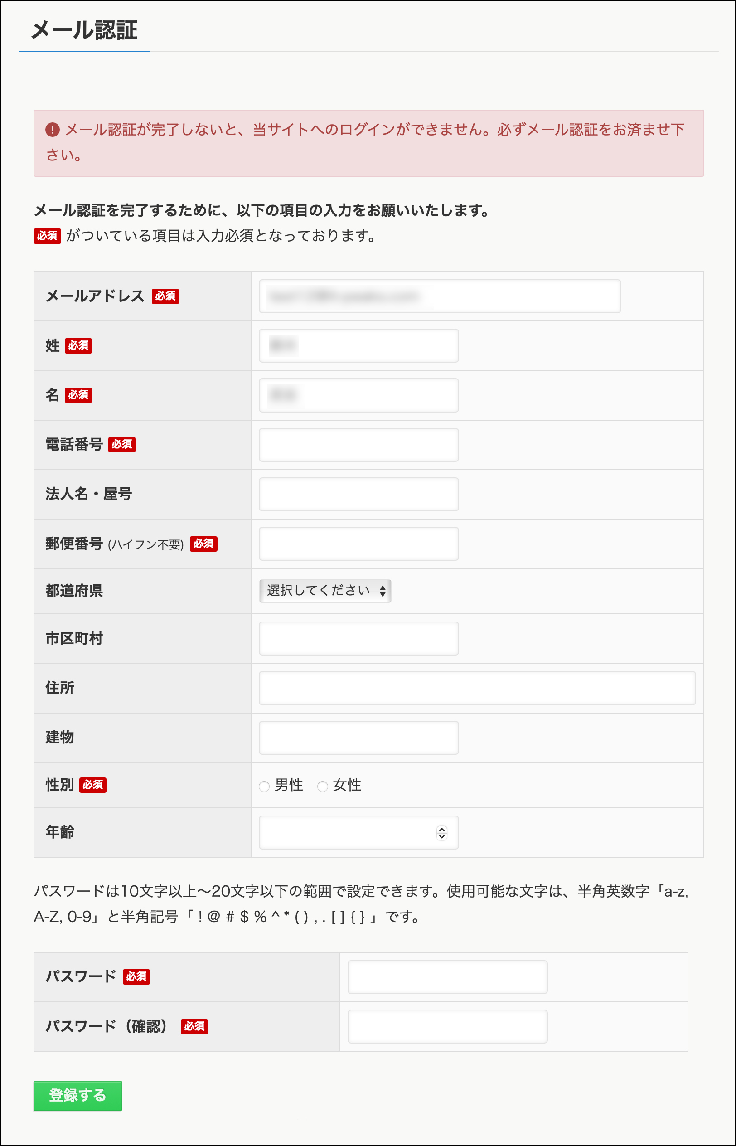
Task: Click the 法人名・屋号 input field
Action: coord(358,494)
